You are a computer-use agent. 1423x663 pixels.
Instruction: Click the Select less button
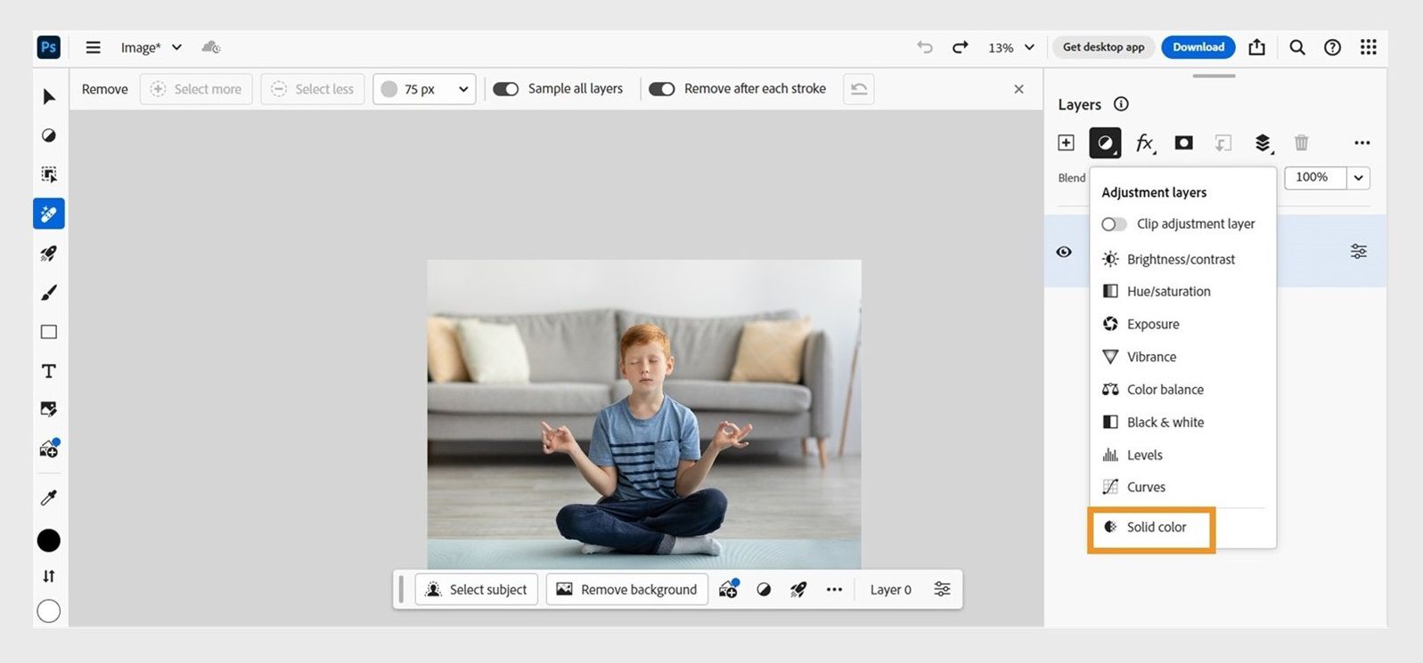point(313,89)
